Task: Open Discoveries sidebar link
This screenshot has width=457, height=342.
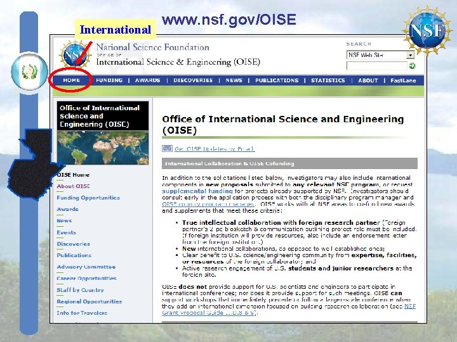Action: tap(74, 244)
